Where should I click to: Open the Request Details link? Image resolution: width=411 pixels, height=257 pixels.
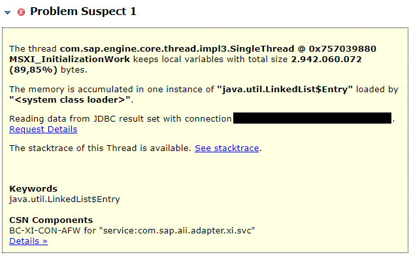(43, 129)
